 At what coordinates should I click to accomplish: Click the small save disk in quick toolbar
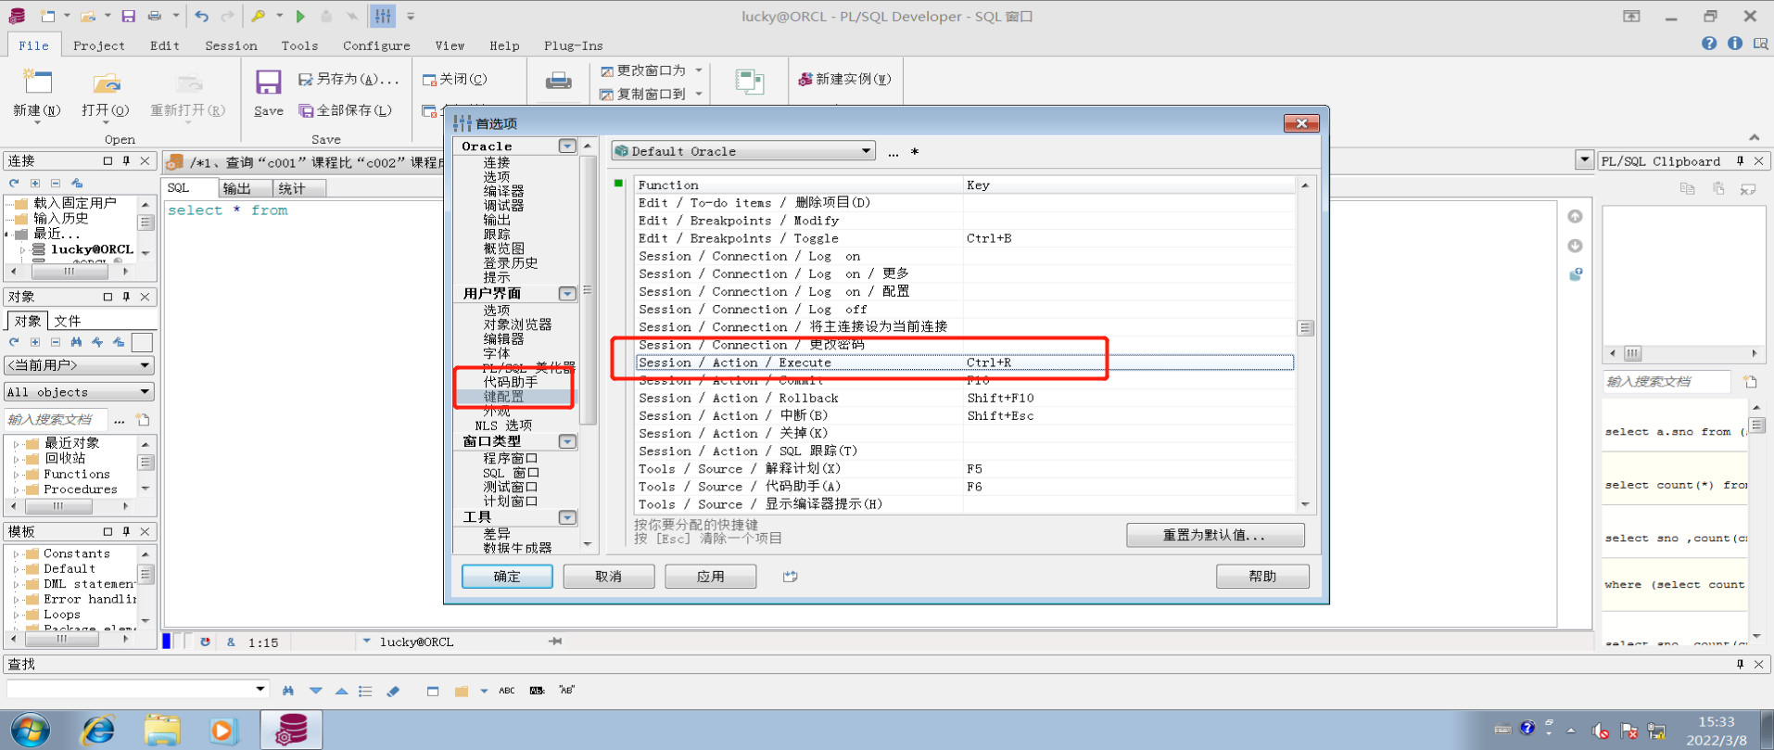click(x=129, y=16)
